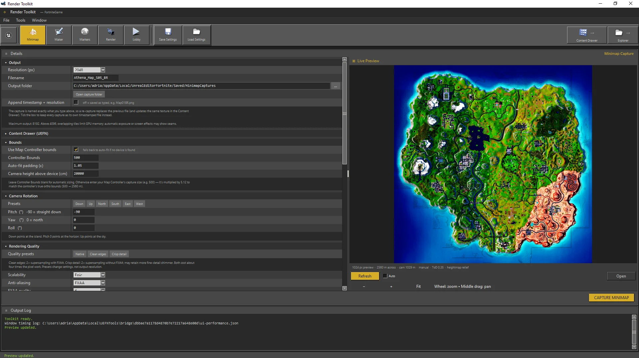
Task: Click Open capture folder button
Action: pyautogui.click(x=89, y=94)
